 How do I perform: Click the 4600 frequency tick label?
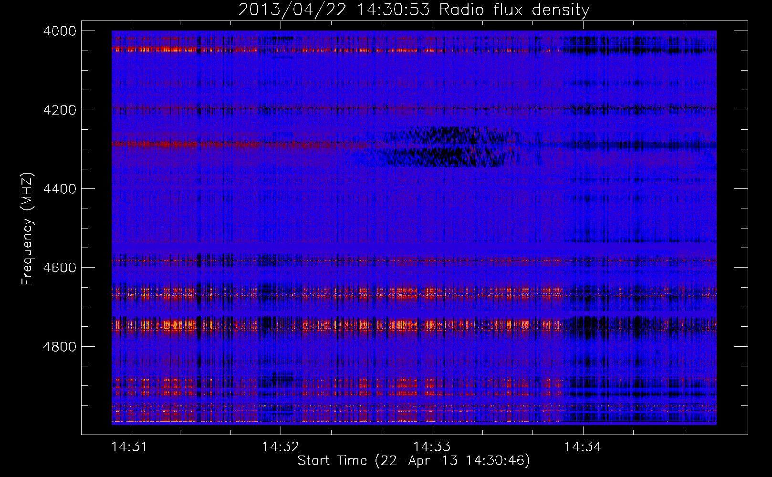[60, 268]
